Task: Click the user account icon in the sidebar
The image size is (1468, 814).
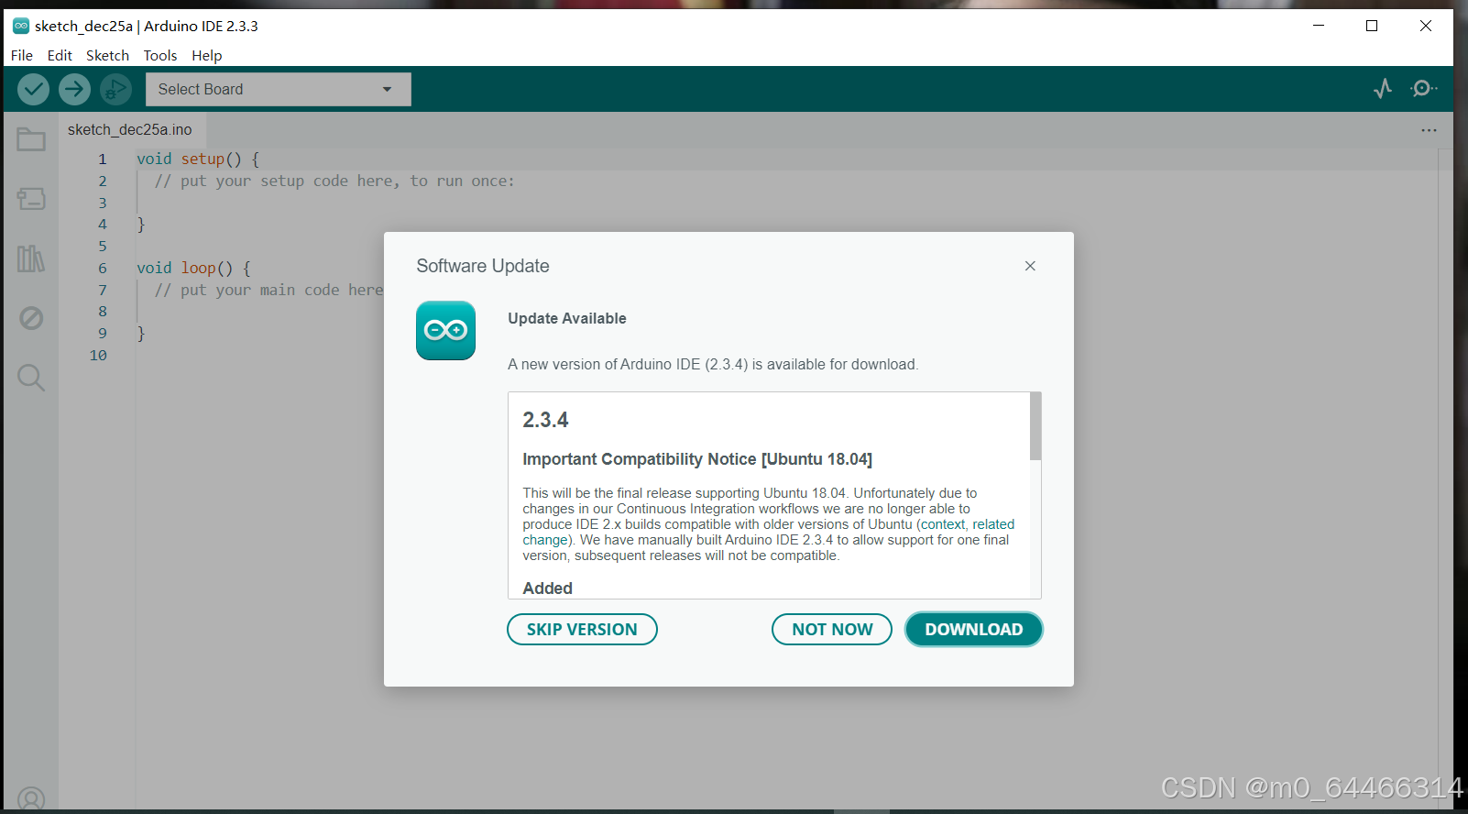Action: [31, 799]
